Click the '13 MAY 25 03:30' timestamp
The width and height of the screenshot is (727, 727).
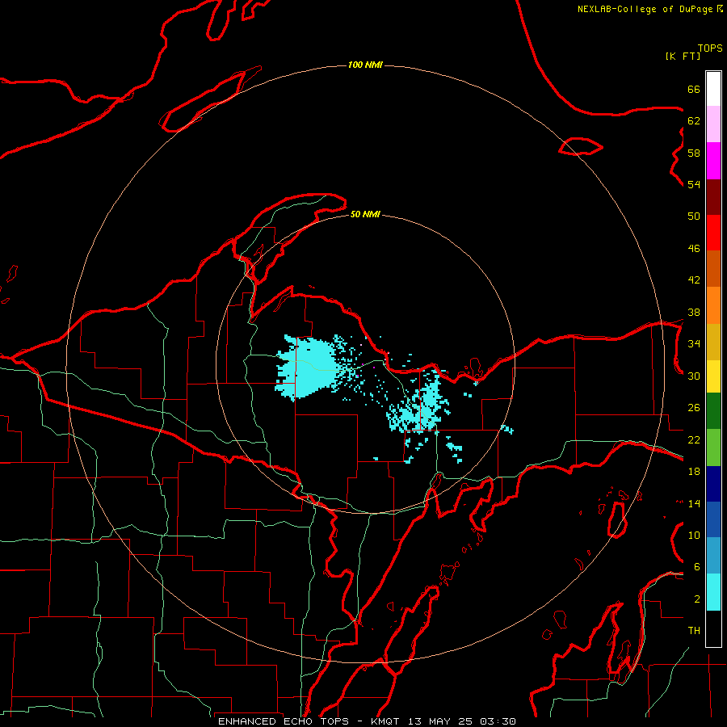tap(462, 721)
